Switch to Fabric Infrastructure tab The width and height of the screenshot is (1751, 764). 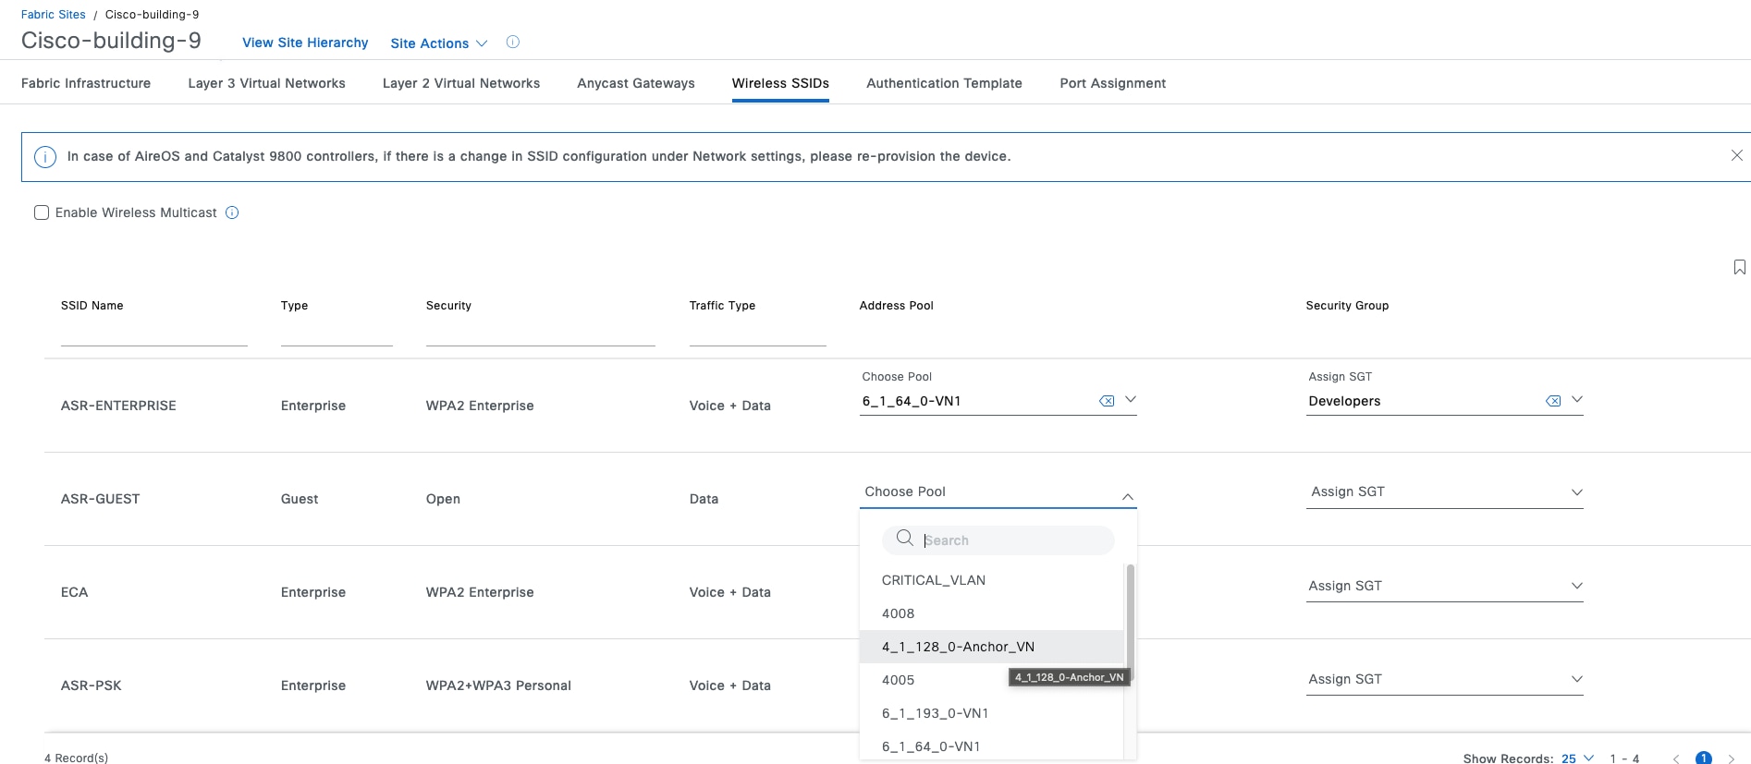tap(86, 83)
